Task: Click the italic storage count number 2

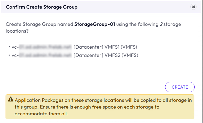Action: pos(161,24)
